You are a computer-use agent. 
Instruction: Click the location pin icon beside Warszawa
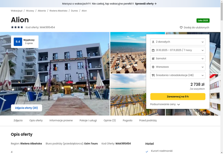[153, 67]
